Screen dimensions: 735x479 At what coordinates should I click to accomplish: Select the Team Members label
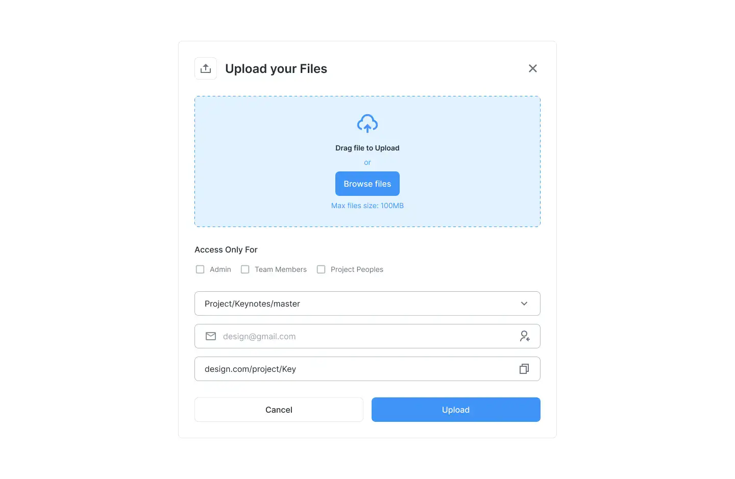[x=281, y=269]
